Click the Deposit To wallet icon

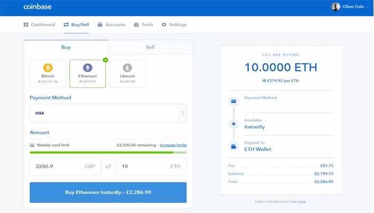click(x=234, y=146)
